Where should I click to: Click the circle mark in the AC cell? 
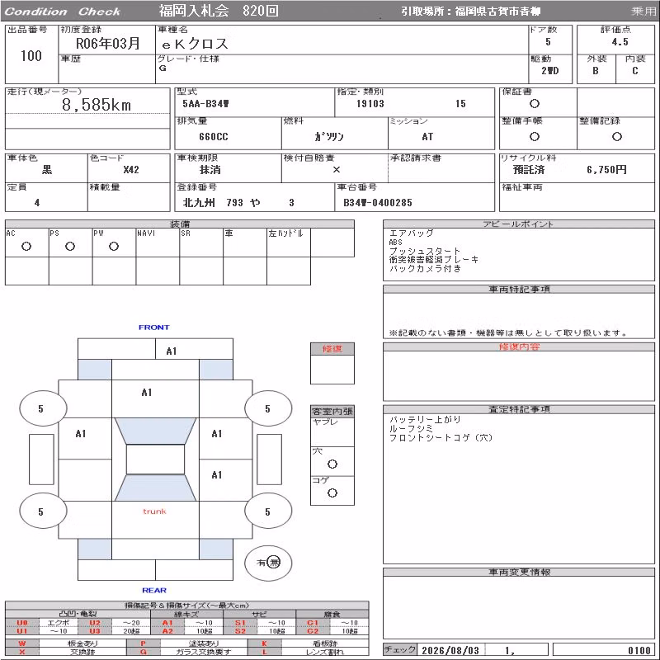coord(26,246)
